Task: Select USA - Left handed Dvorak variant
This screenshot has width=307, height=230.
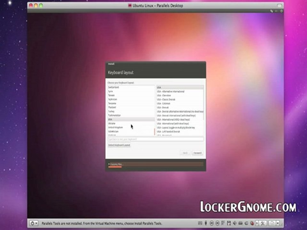Action: (x=180, y=132)
